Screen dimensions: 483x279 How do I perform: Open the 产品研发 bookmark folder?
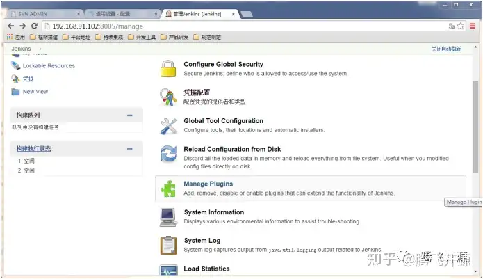174,37
